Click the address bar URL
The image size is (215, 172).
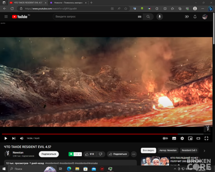click(51, 9)
